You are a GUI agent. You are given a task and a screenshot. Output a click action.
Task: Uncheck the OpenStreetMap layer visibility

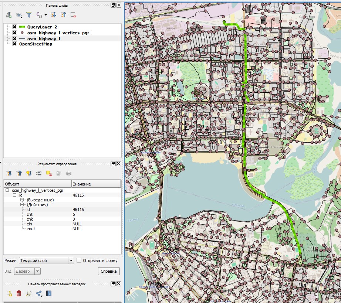[14, 44]
